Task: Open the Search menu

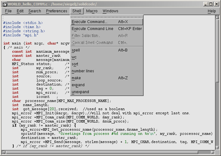Action: coord(35,11)
